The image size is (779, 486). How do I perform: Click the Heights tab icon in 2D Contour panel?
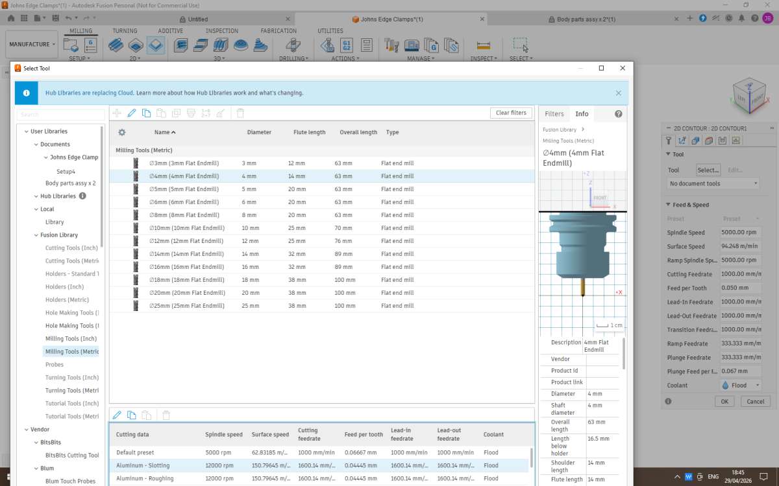point(695,141)
